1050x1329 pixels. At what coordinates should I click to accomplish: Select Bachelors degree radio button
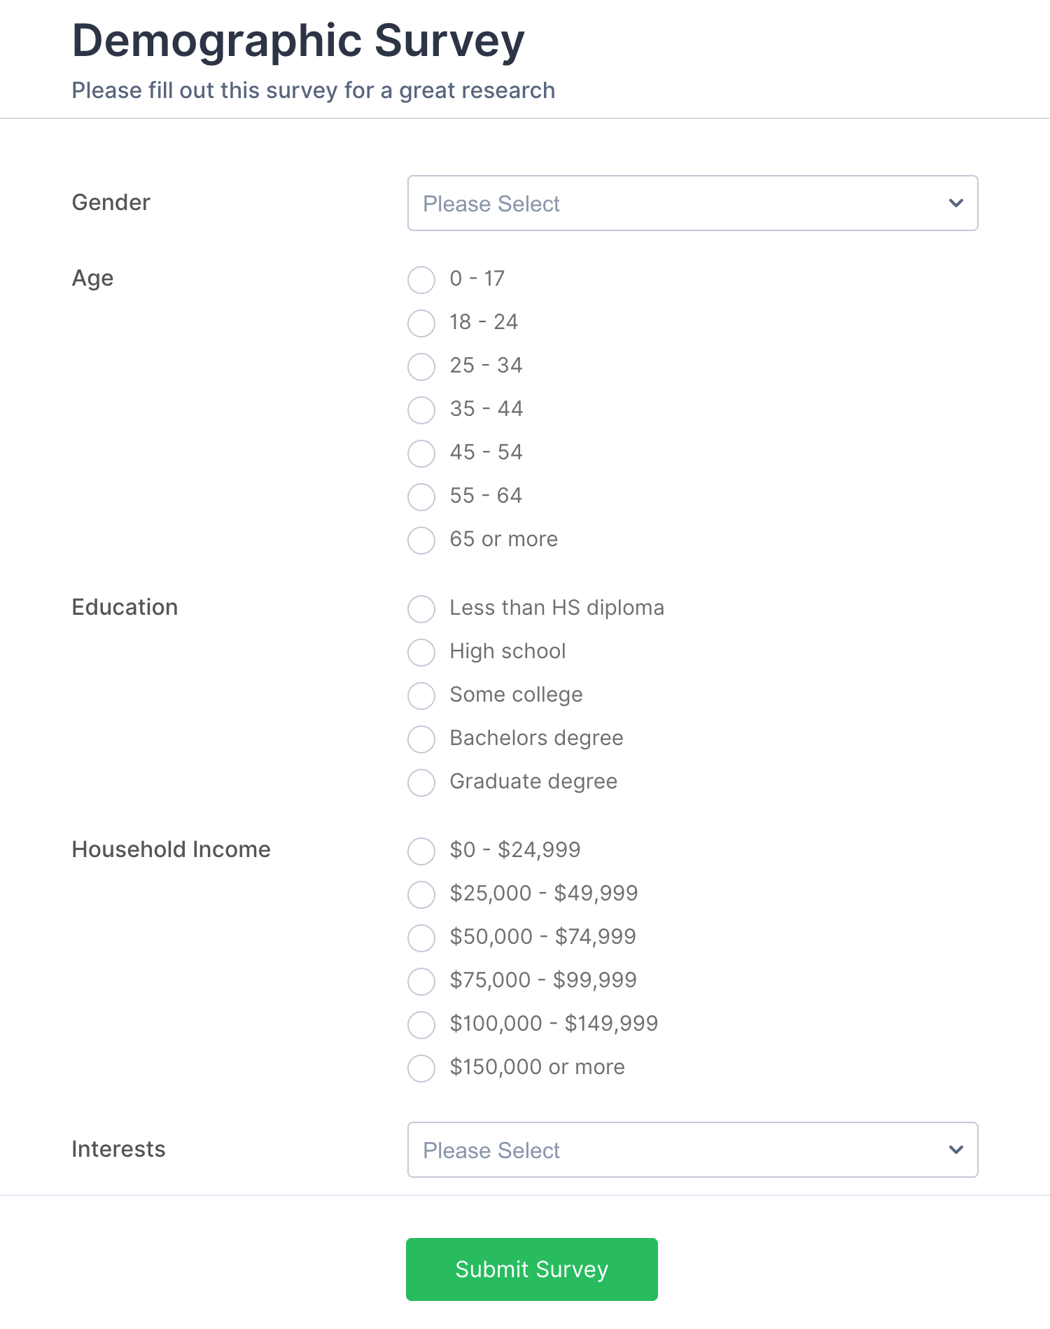(x=421, y=739)
